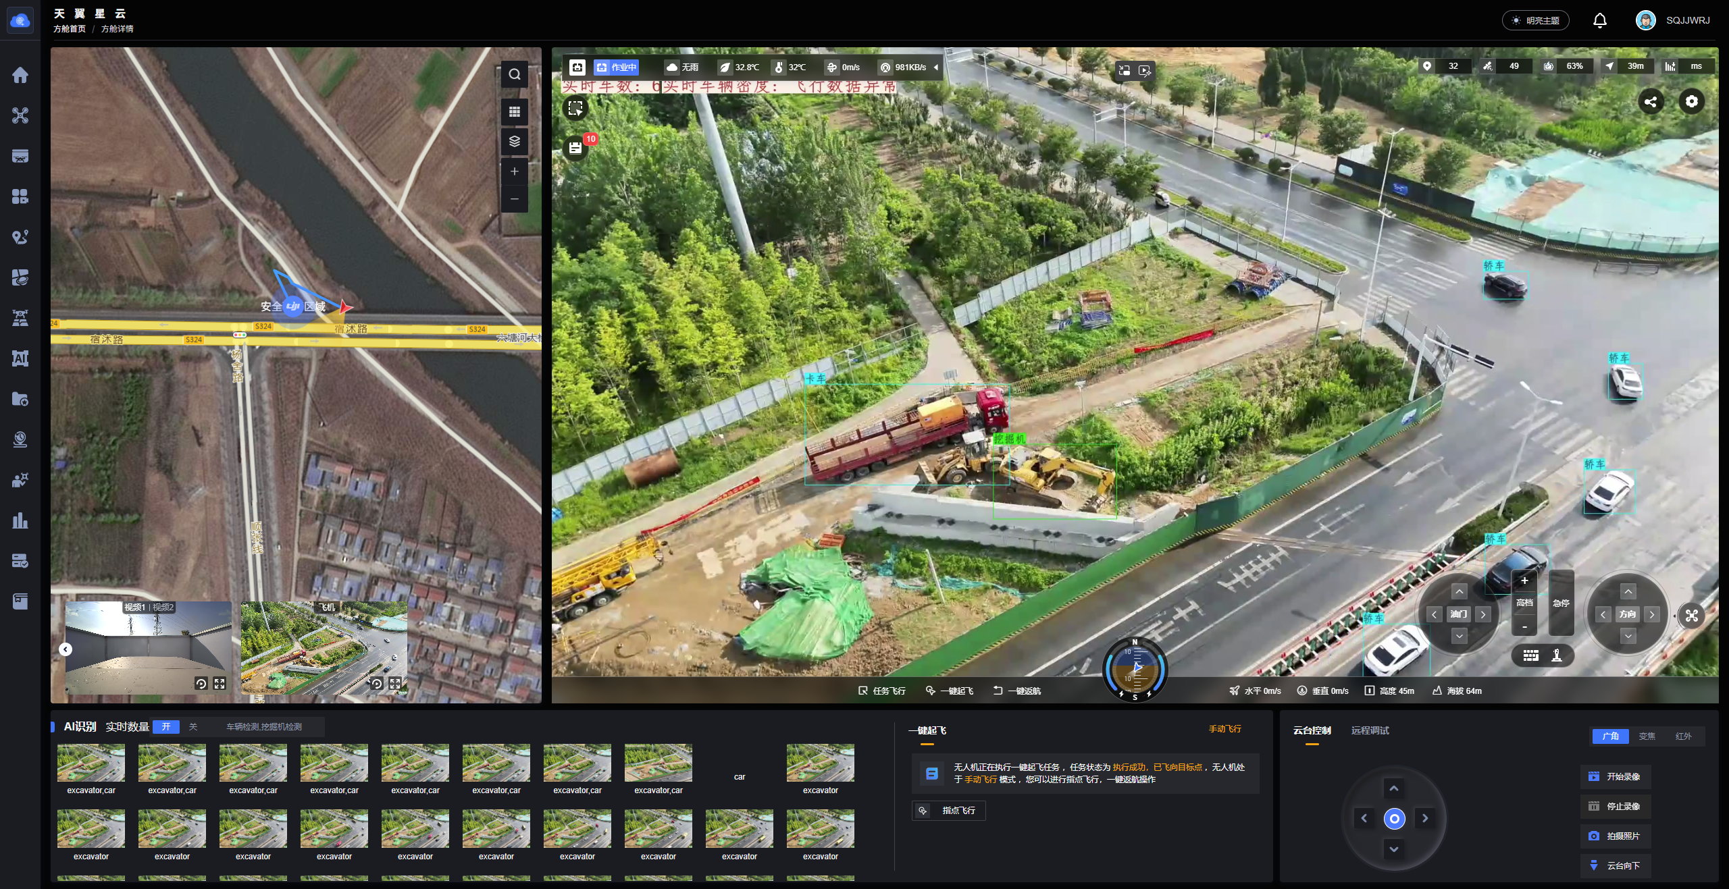Click the map search magnifier icon
This screenshot has height=889, width=1729.
click(x=515, y=74)
